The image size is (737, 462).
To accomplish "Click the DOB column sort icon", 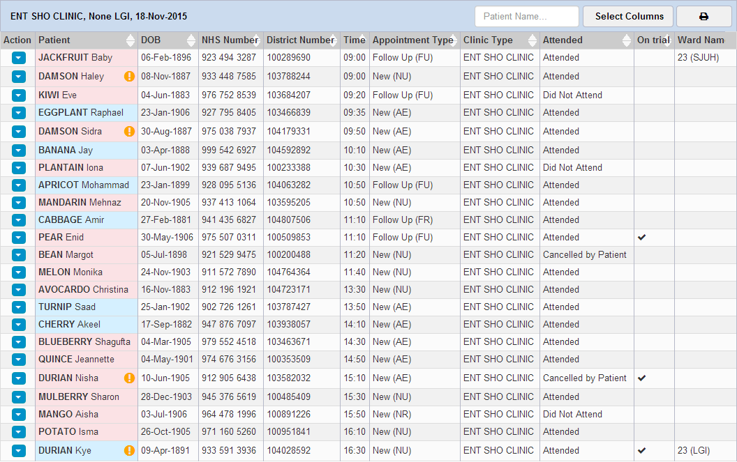I will pos(191,40).
